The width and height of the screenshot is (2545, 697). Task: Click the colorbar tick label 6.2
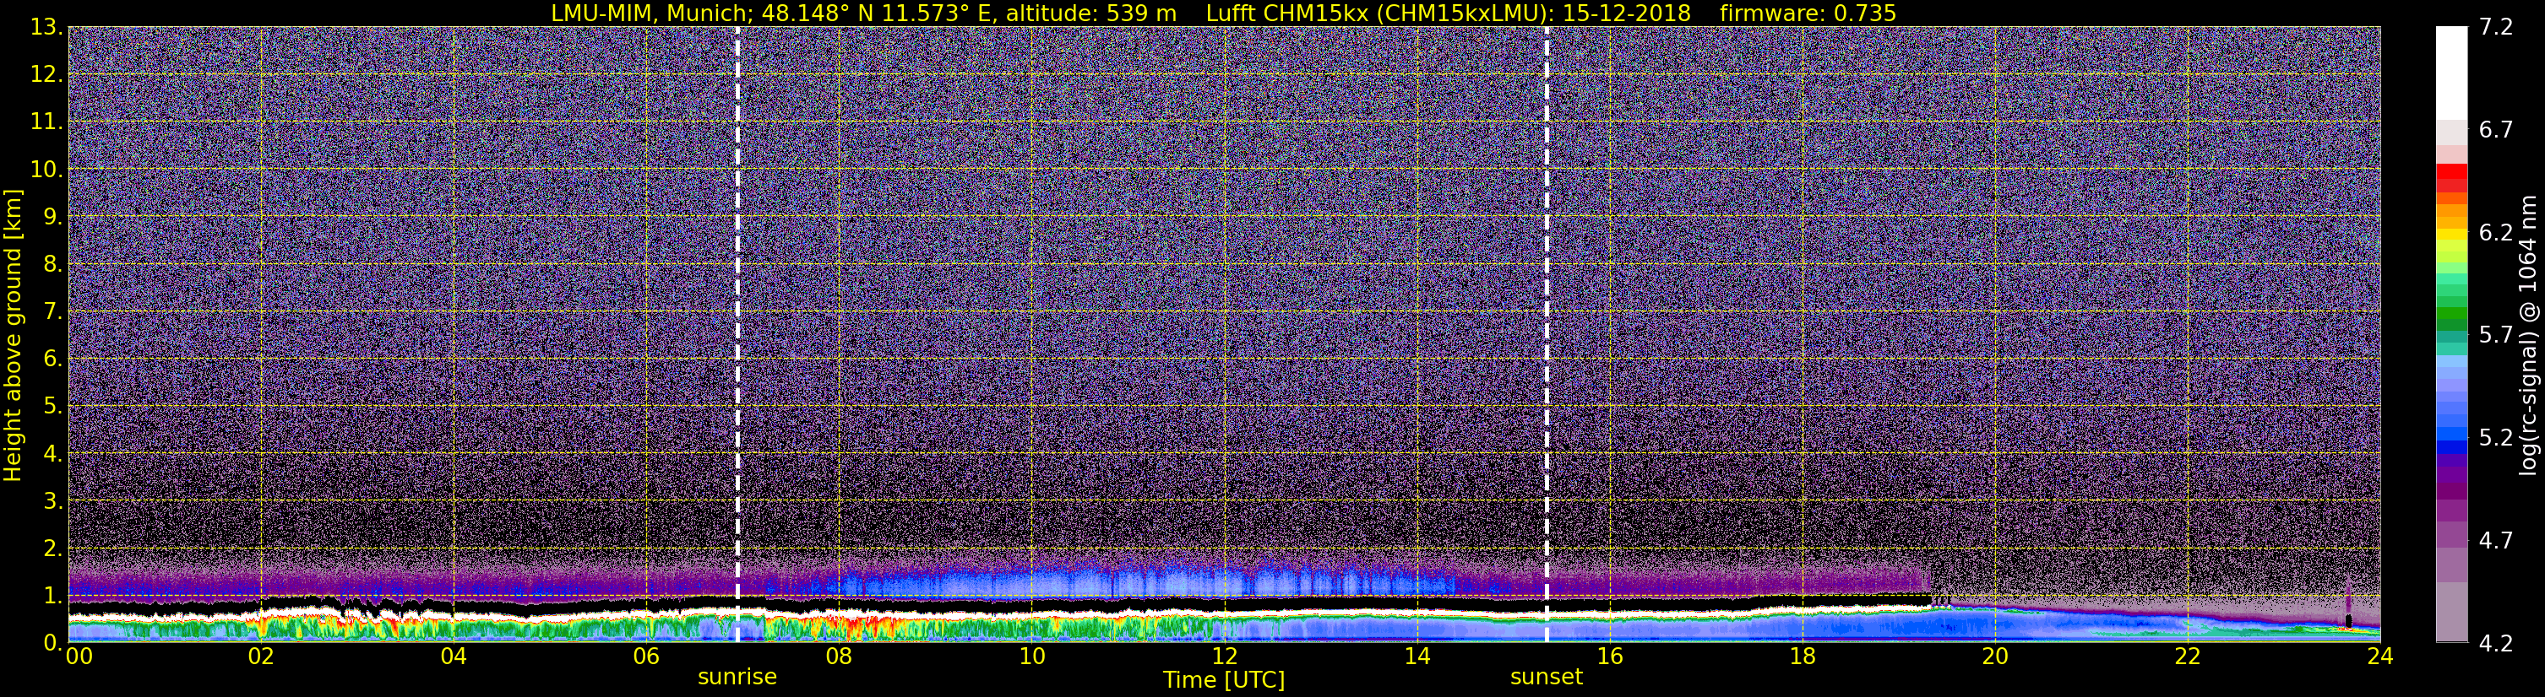(x=2496, y=232)
